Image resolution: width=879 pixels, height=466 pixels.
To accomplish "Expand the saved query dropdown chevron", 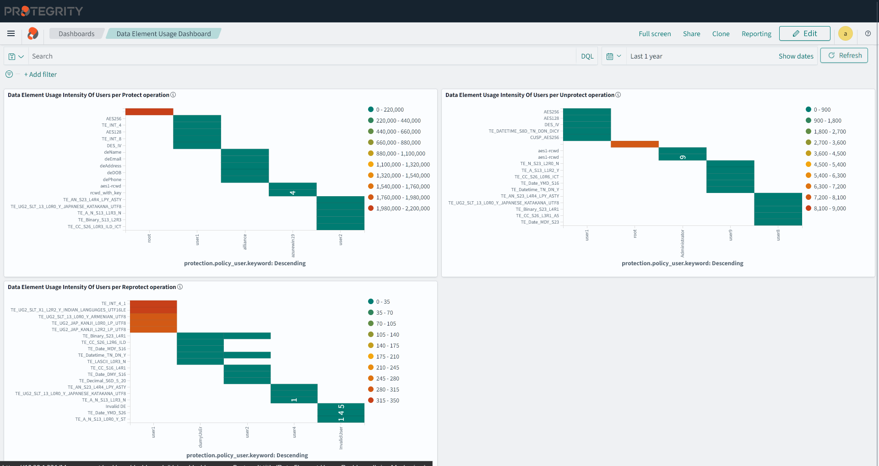I will click(x=20, y=56).
